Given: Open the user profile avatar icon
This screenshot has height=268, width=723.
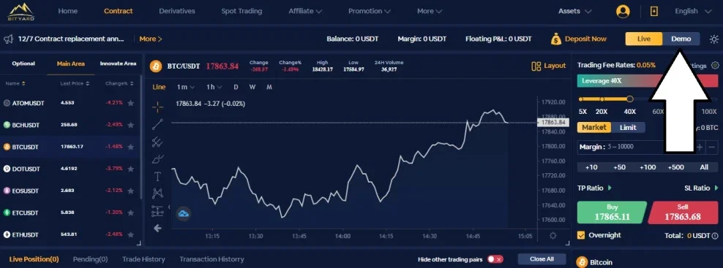Looking at the screenshot, I should pyautogui.click(x=623, y=11).
